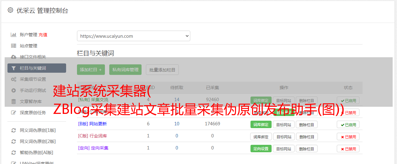Image resolution: width=397 pixels, height=164 pixels.
Task: Click 目标网站 in the 采集交流 row
Action: 284,100
